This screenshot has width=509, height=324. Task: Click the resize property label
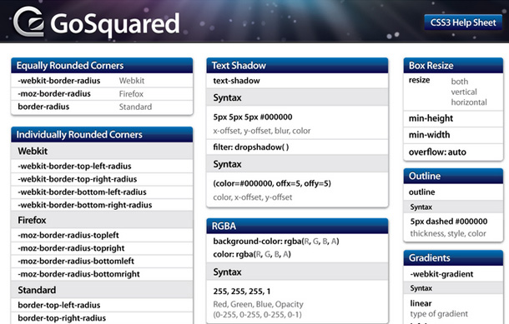click(420, 80)
